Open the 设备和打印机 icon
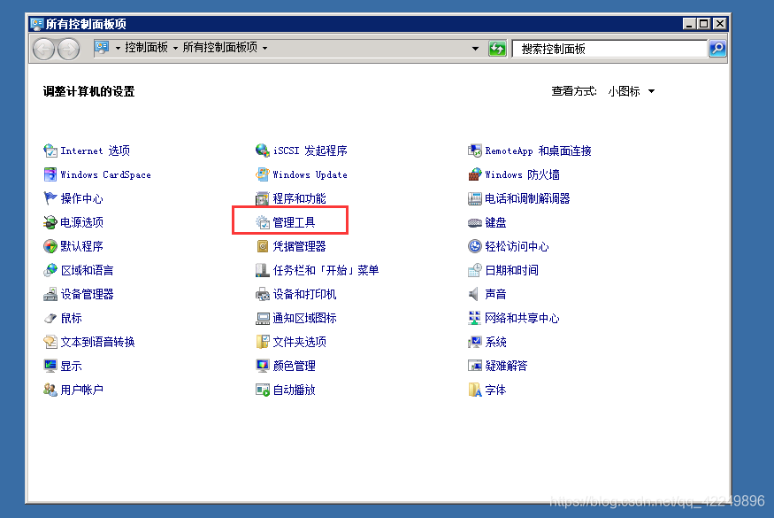This screenshot has width=774, height=518. tap(263, 294)
